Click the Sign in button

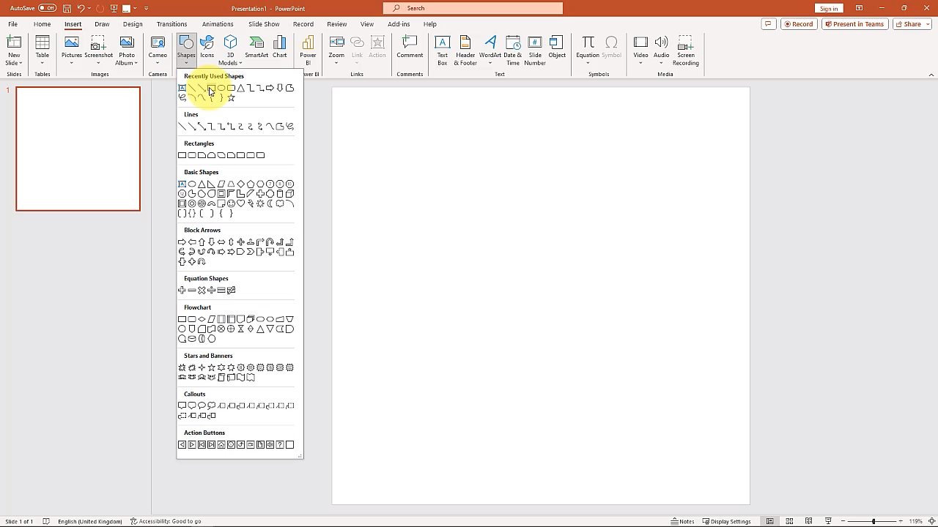[829, 8]
